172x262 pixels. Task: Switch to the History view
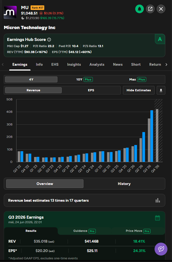click(x=124, y=184)
